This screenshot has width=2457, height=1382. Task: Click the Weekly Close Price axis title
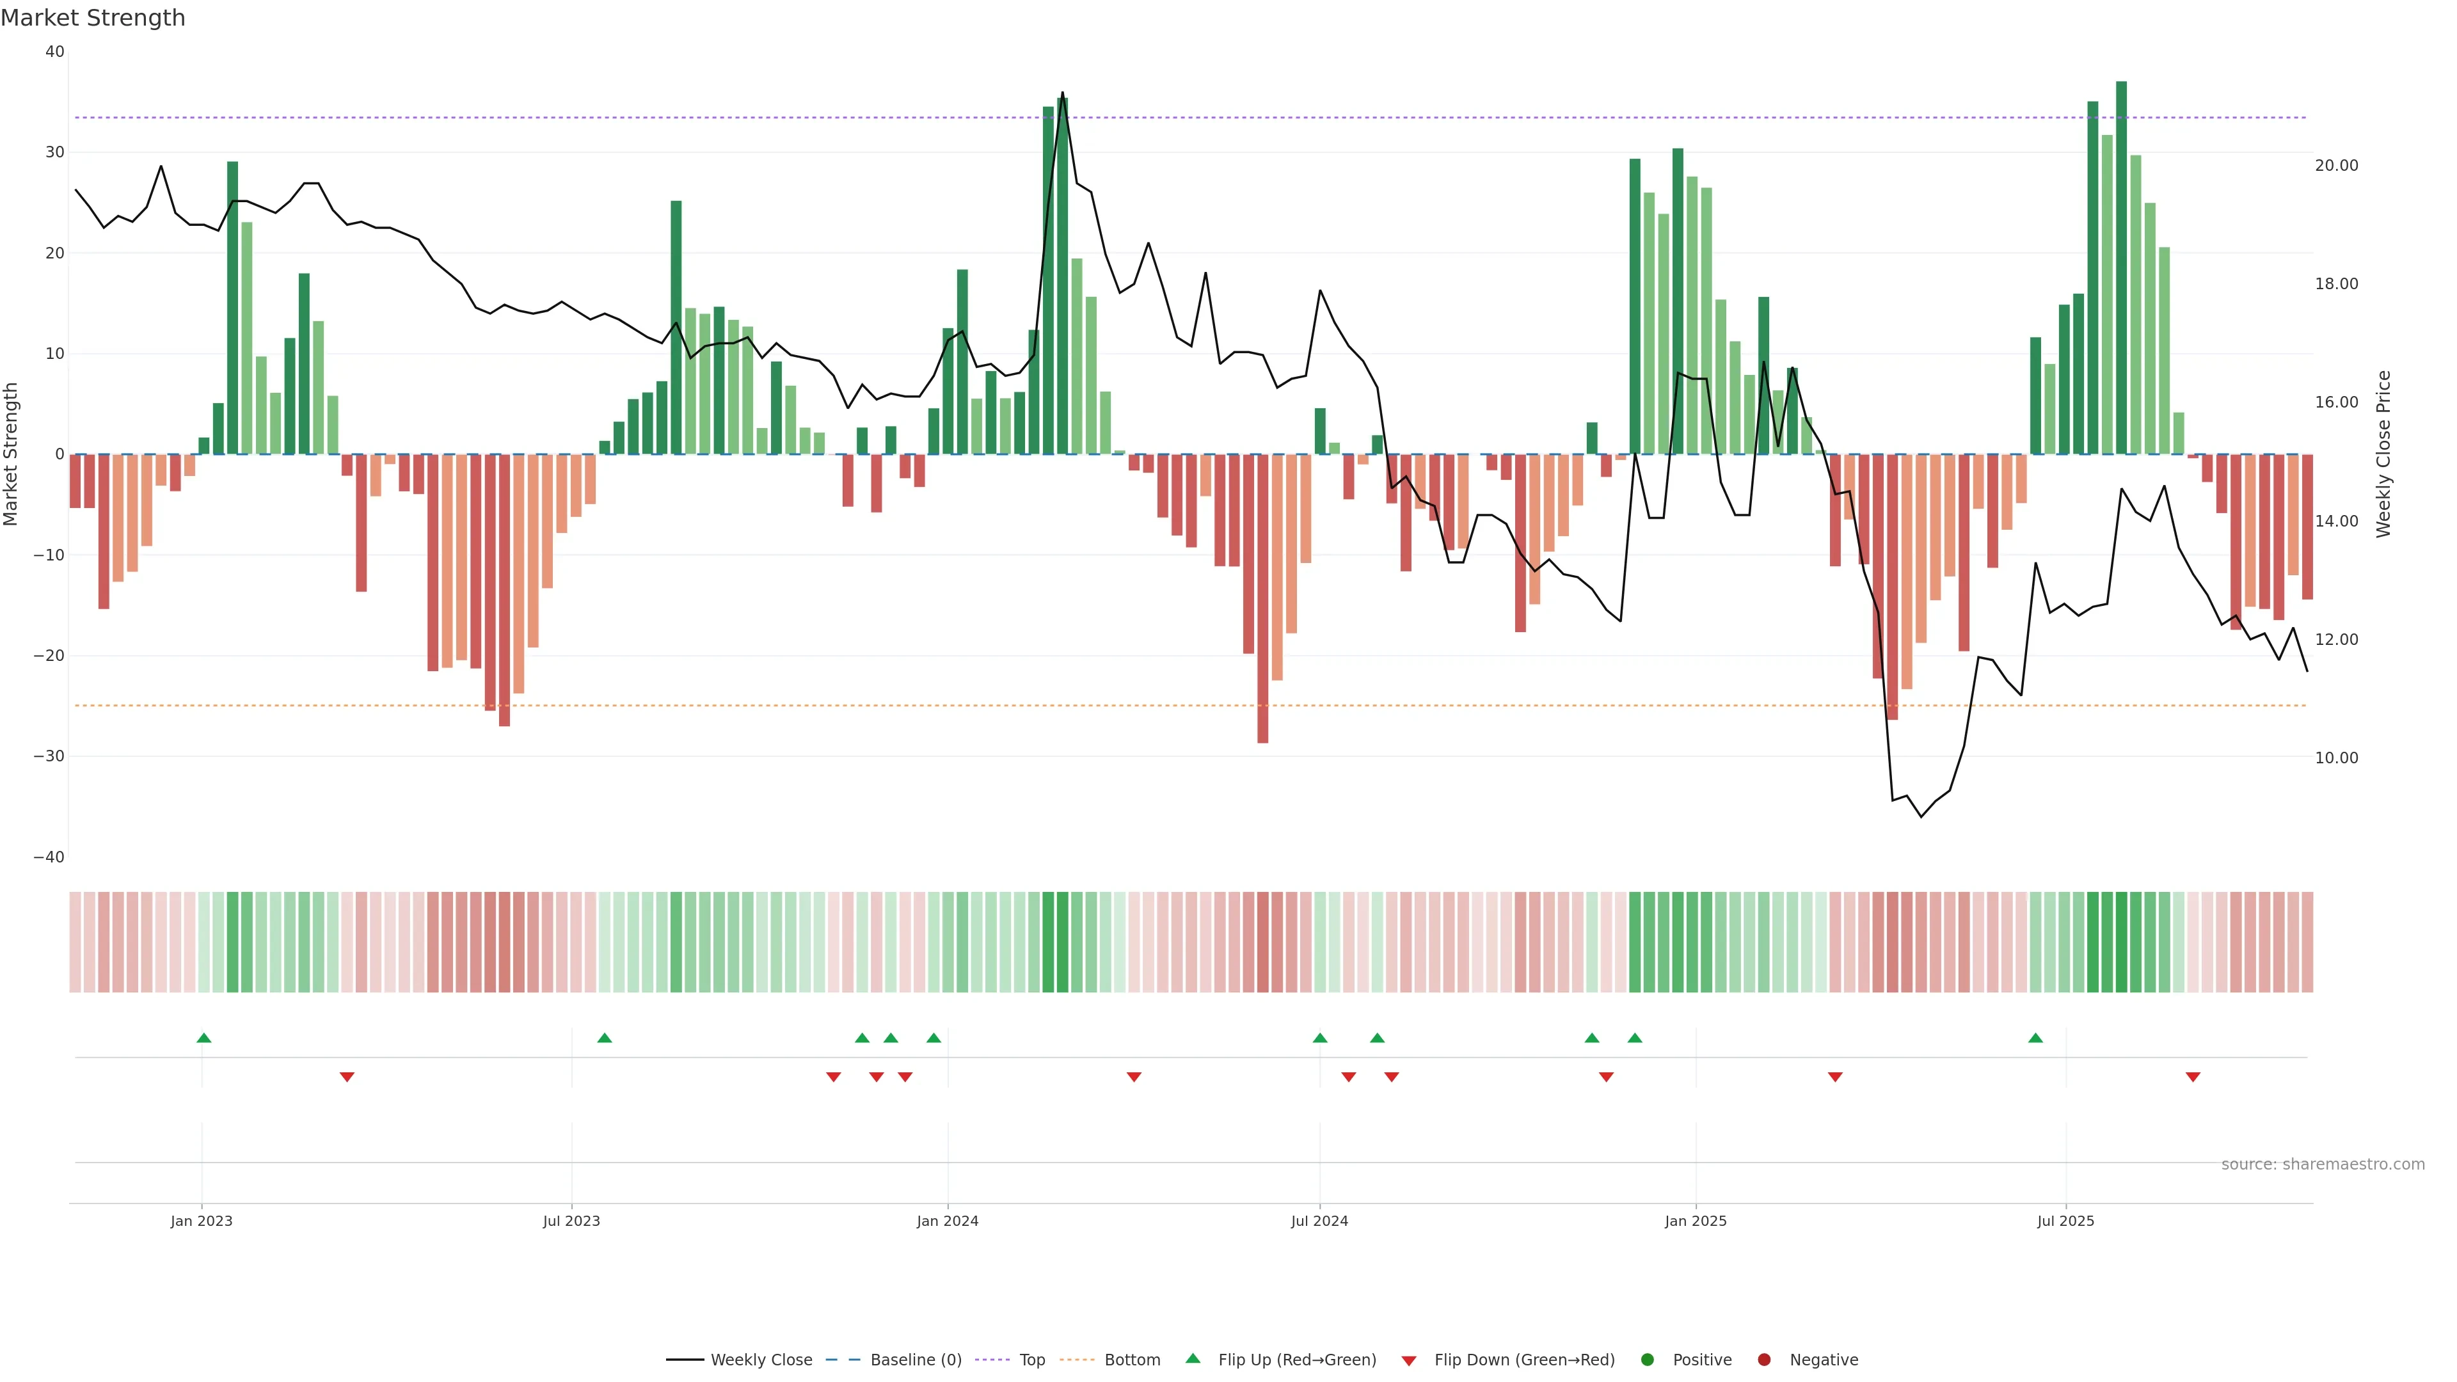2383,454
